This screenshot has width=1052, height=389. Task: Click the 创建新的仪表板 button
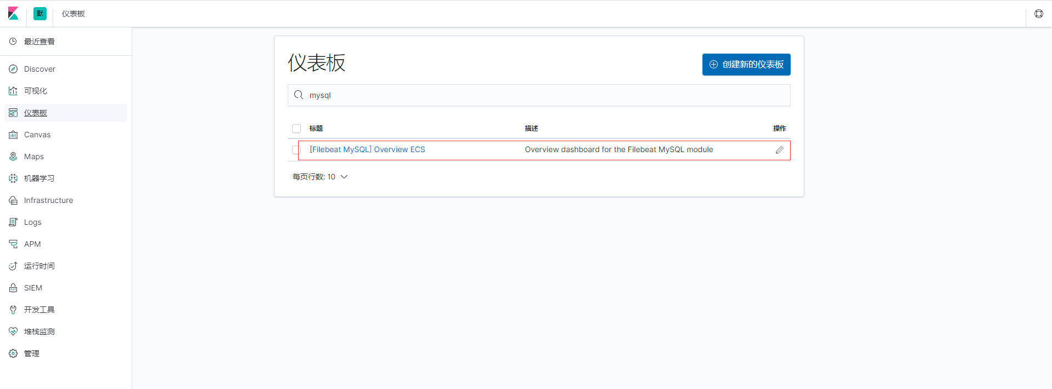point(746,65)
